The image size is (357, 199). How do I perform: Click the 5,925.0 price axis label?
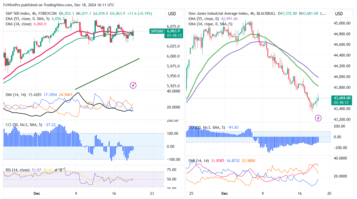(173, 86)
